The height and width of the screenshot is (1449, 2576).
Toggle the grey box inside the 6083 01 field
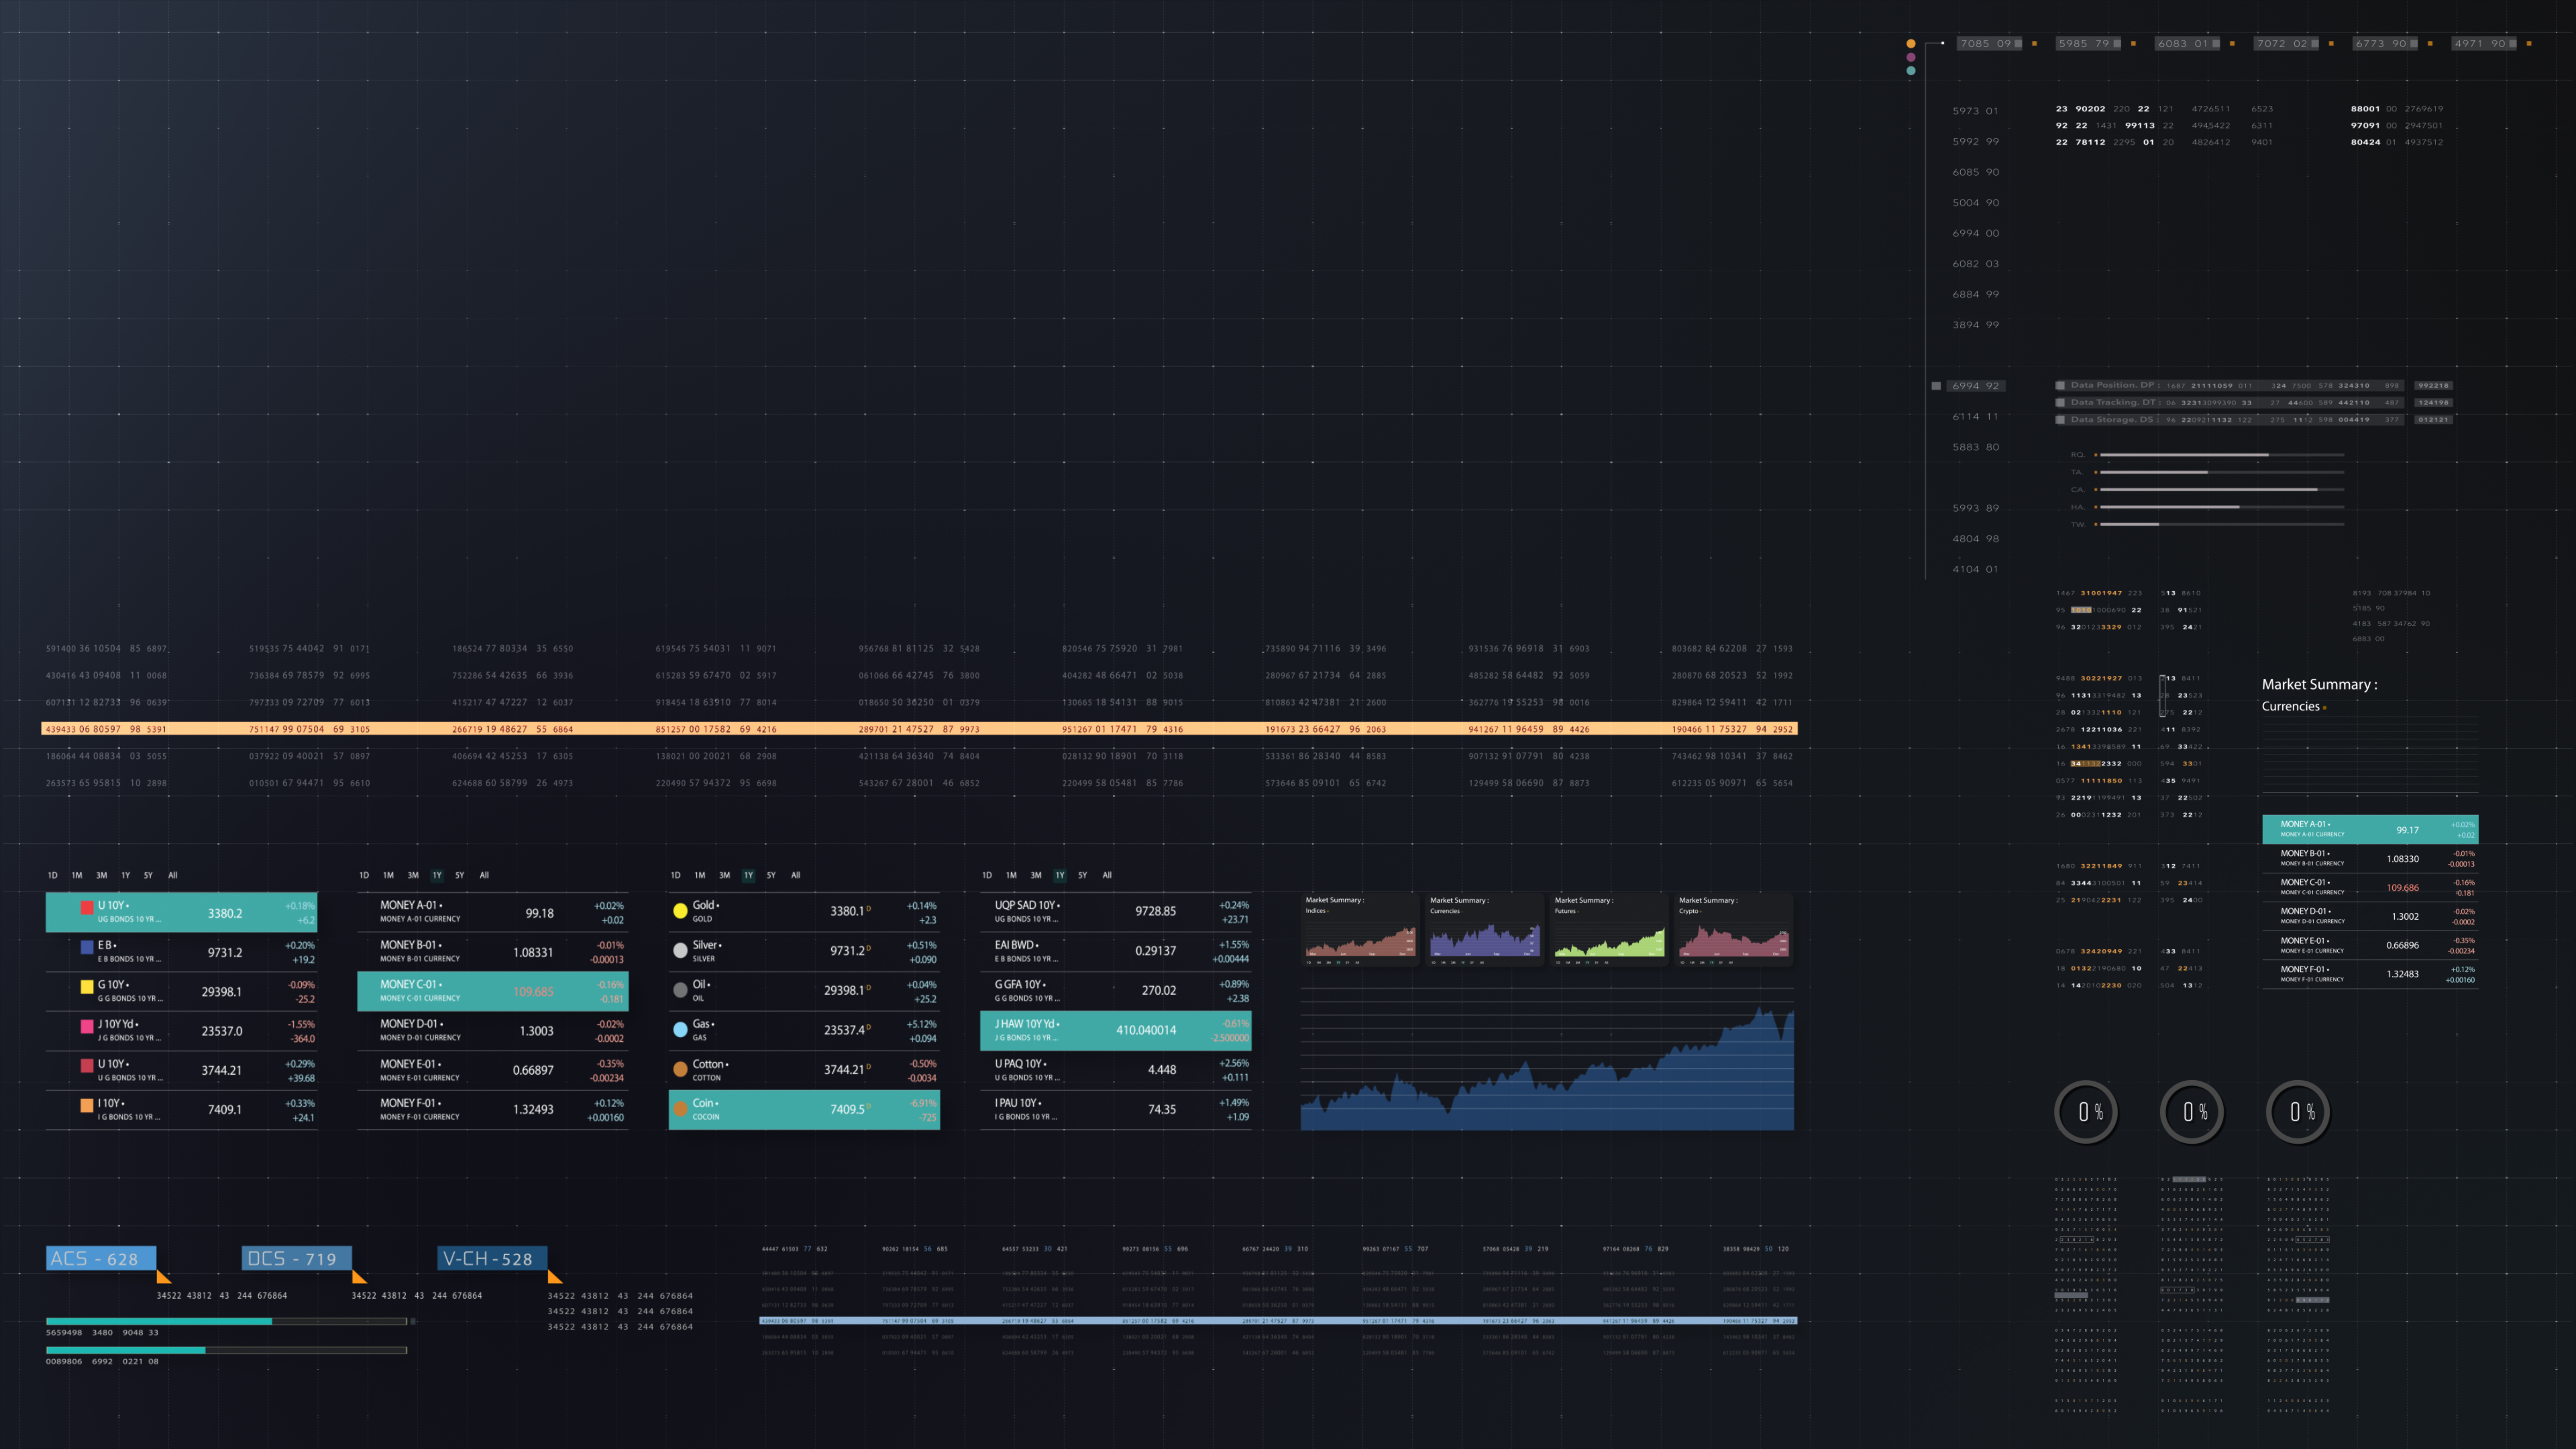pyautogui.click(x=2216, y=44)
